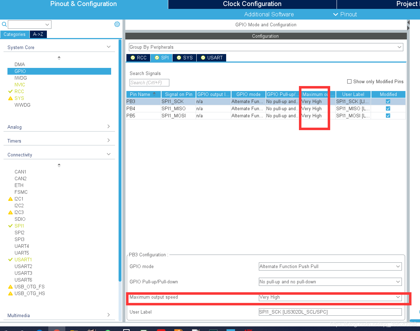Screen dimensions: 420x331
Task: Open GPIO Pull-up/Pull-down dropdown
Action: point(330,282)
